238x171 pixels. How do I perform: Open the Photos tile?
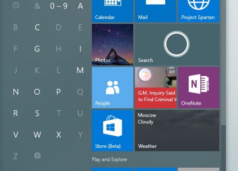click(x=112, y=45)
